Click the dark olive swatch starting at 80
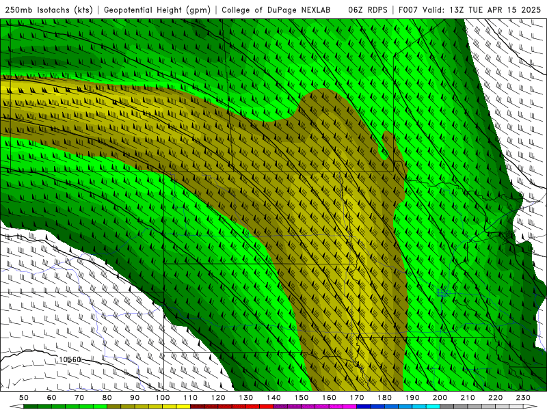This screenshot has height=410, width=547. (x=114, y=407)
